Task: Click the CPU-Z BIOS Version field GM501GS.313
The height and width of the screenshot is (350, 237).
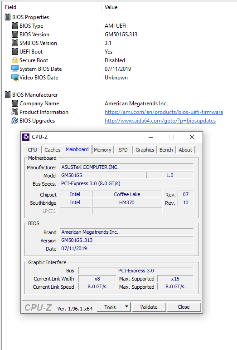Action: coord(127,240)
